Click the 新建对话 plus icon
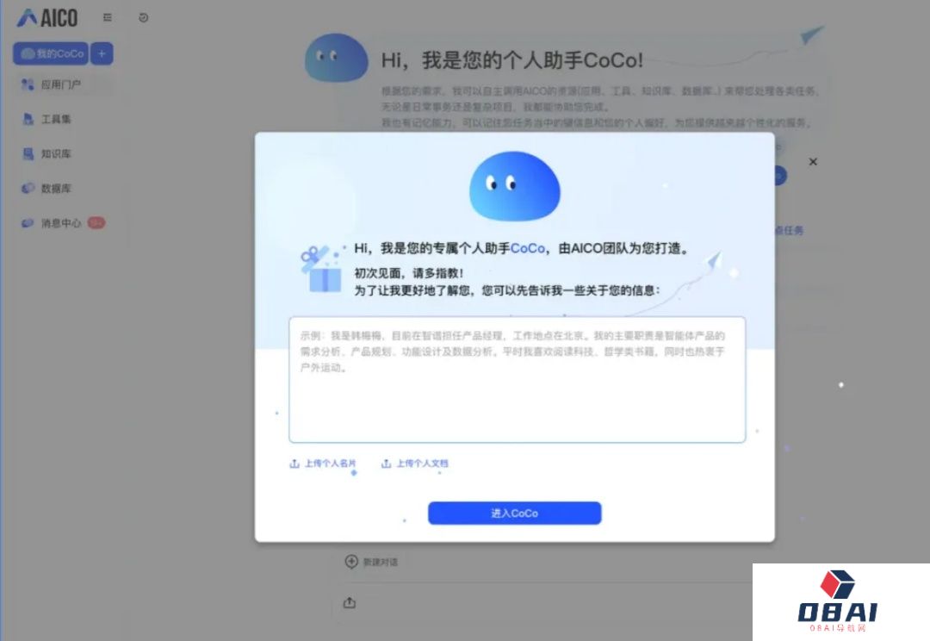The image size is (930, 641). [x=351, y=562]
